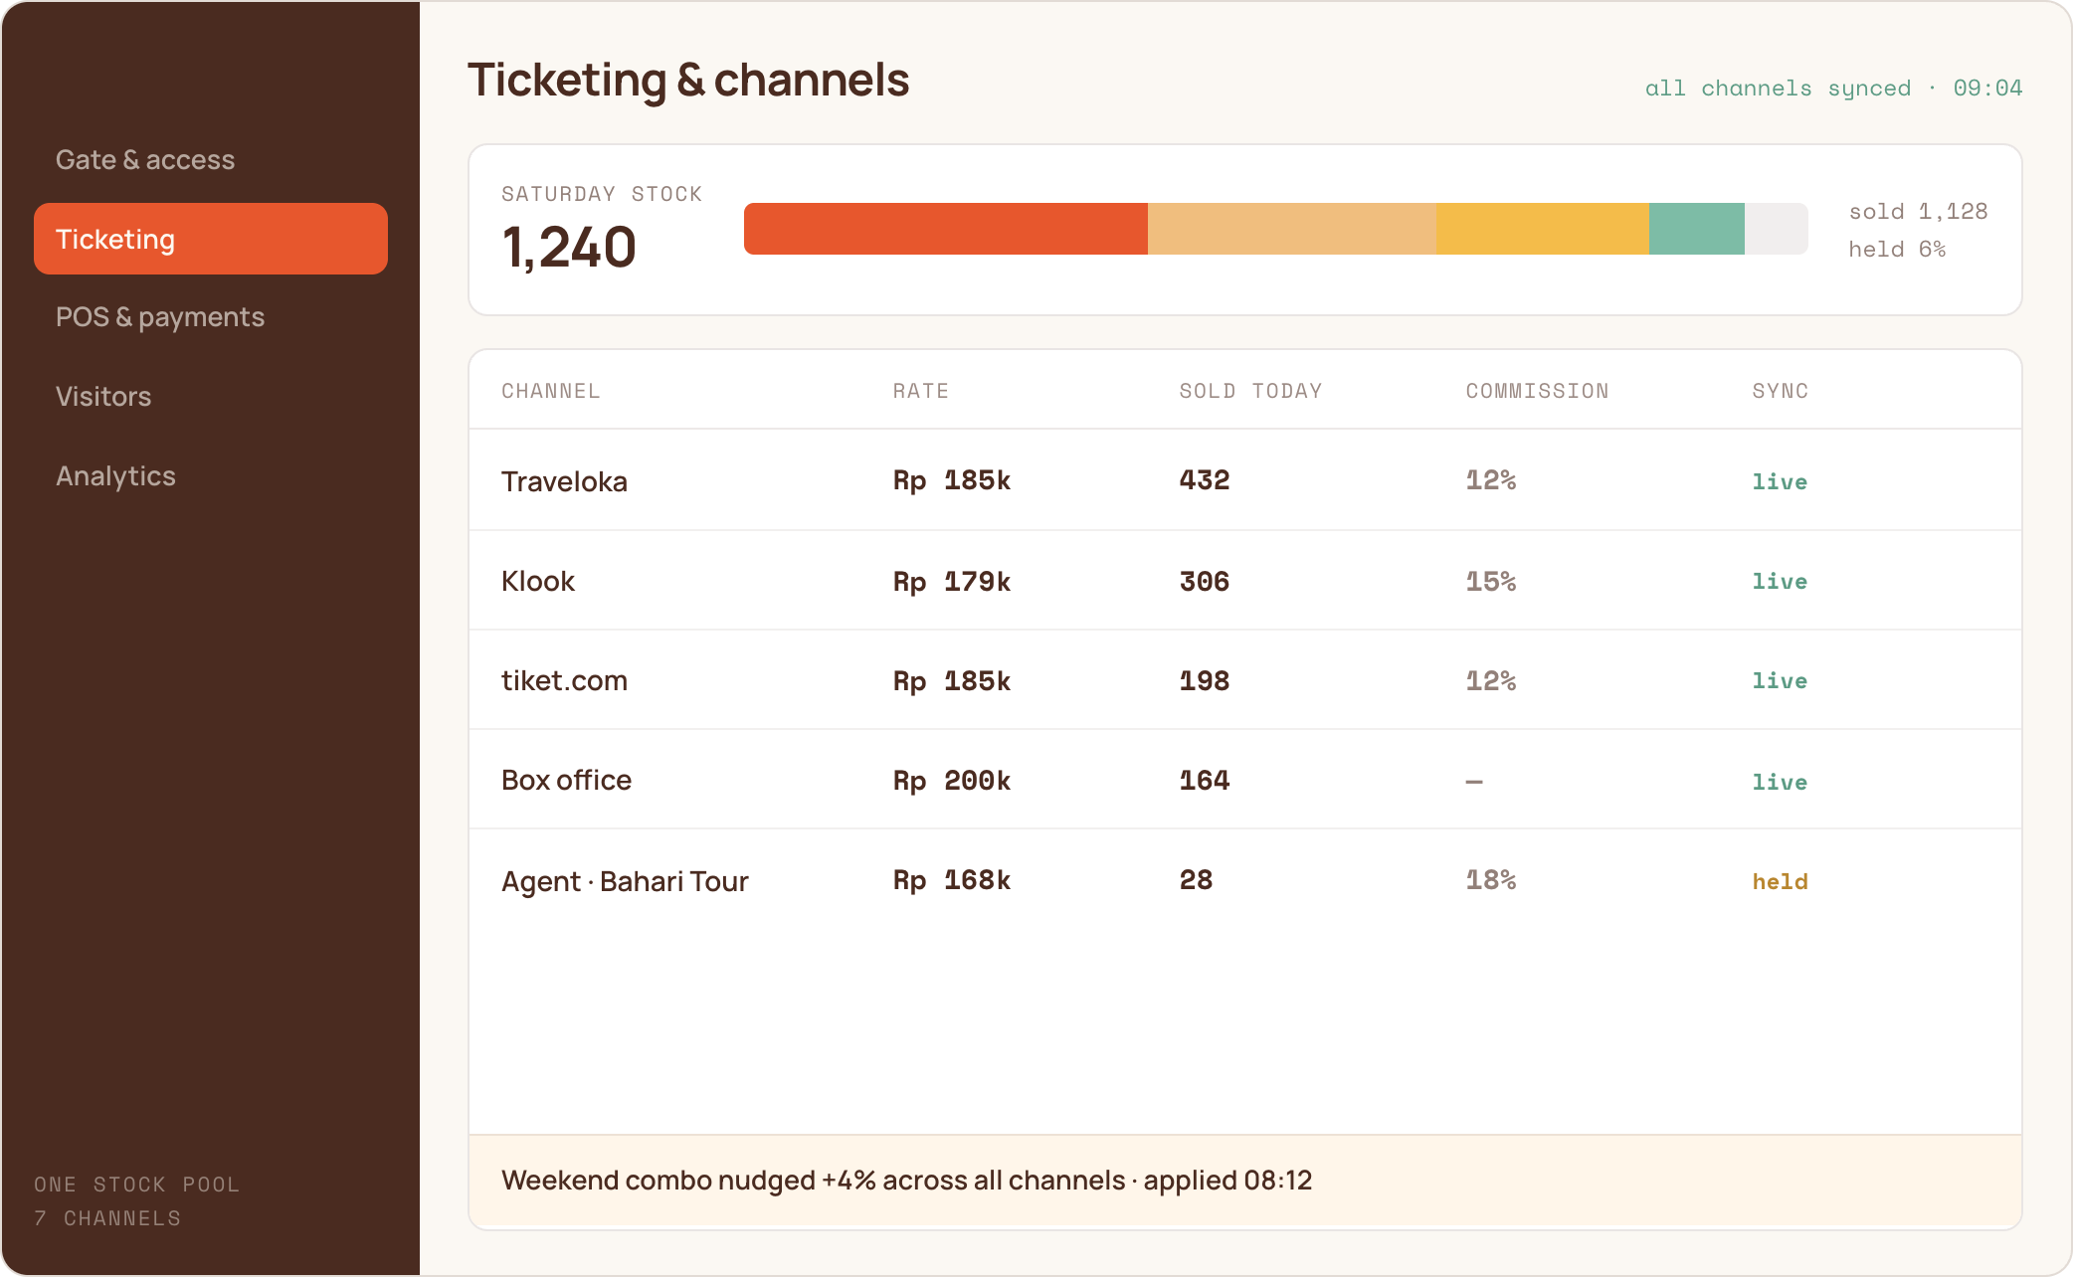Open the tiket.com channel entry
The image size is (2075, 1279).
pos(1244,680)
